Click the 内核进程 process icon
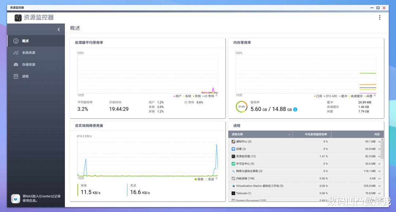This screenshot has height=212, width=396. [x=233, y=179]
